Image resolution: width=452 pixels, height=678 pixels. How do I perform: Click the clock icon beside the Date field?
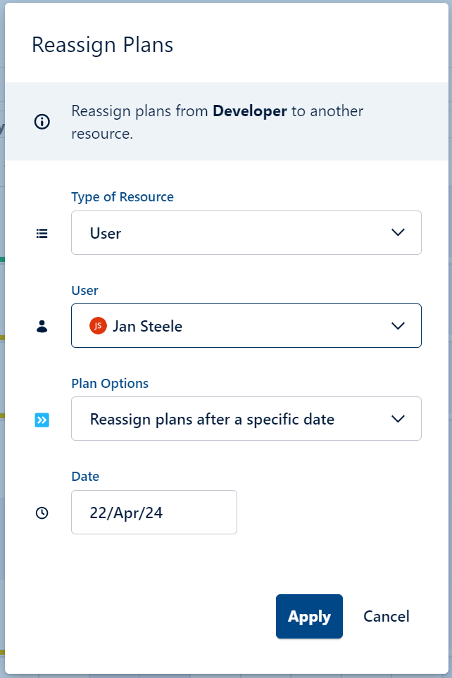(x=42, y=512)
